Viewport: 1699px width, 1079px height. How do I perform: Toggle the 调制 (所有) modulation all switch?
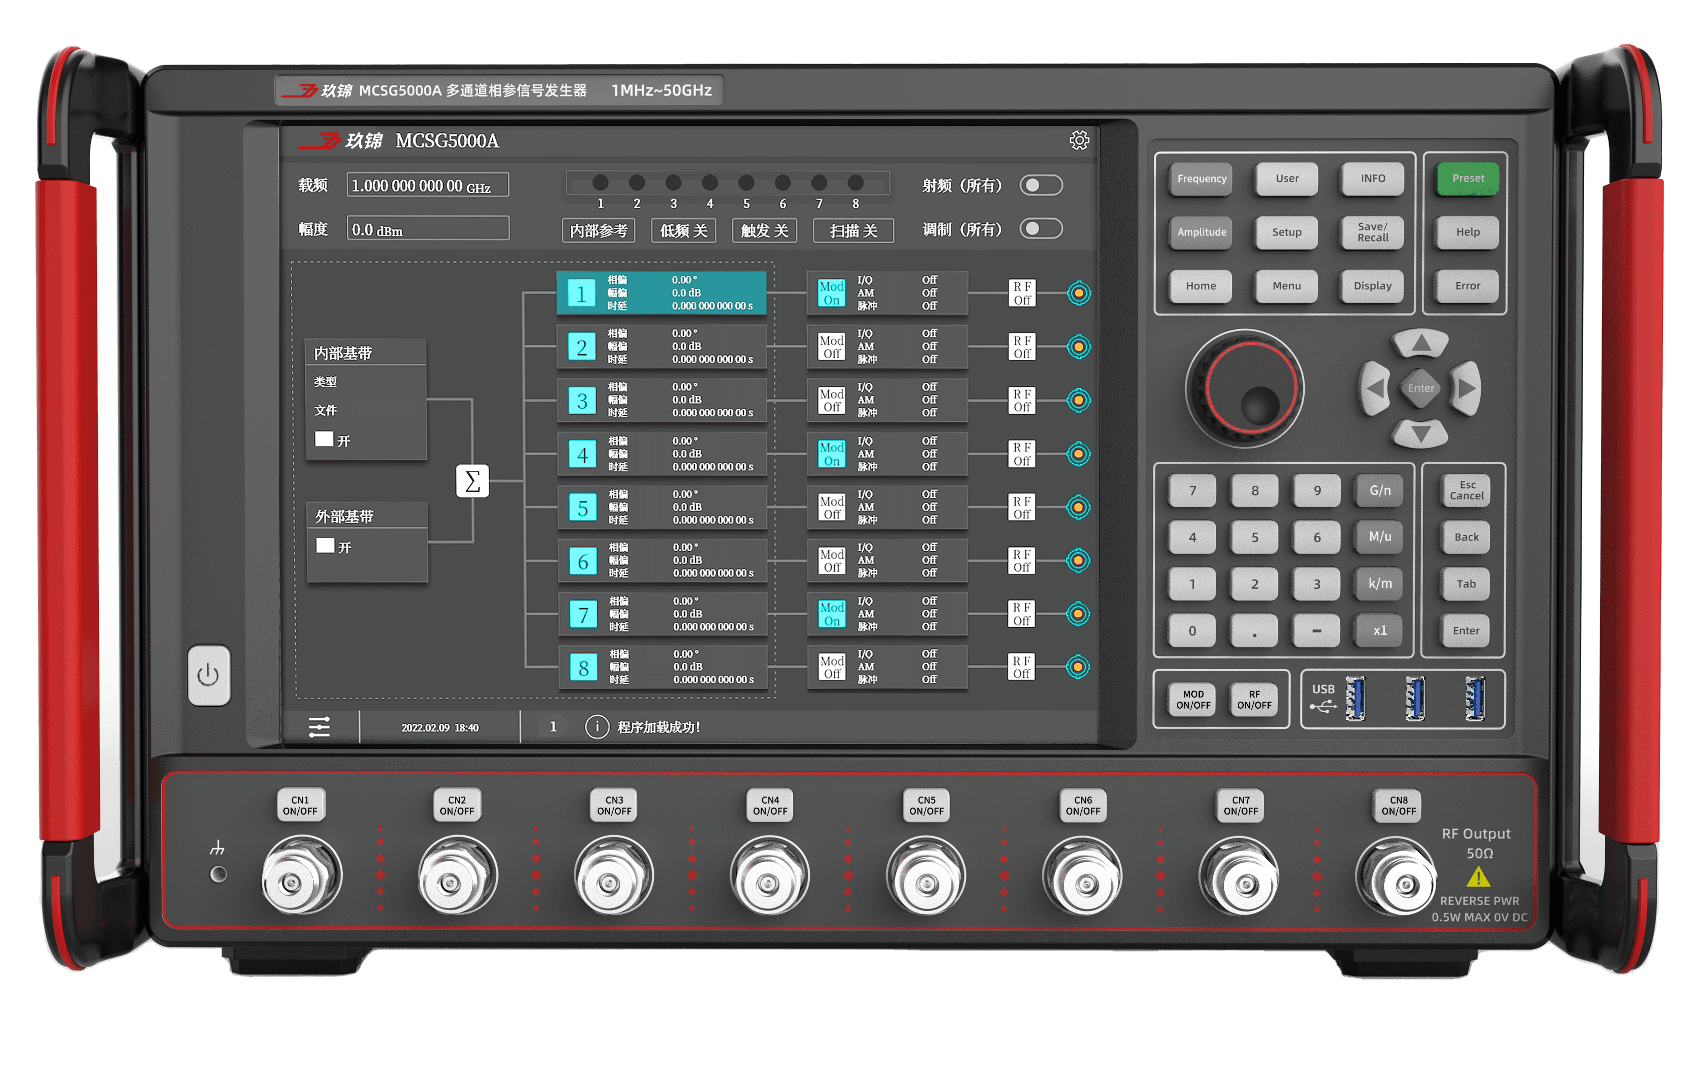[x=1041, y=228]
